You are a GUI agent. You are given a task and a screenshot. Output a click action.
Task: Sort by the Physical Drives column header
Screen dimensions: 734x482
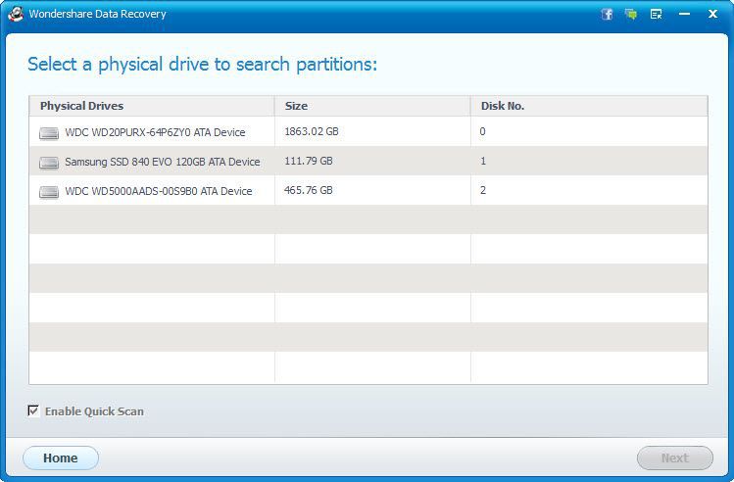pyautogui.click(x=152, y=106)
